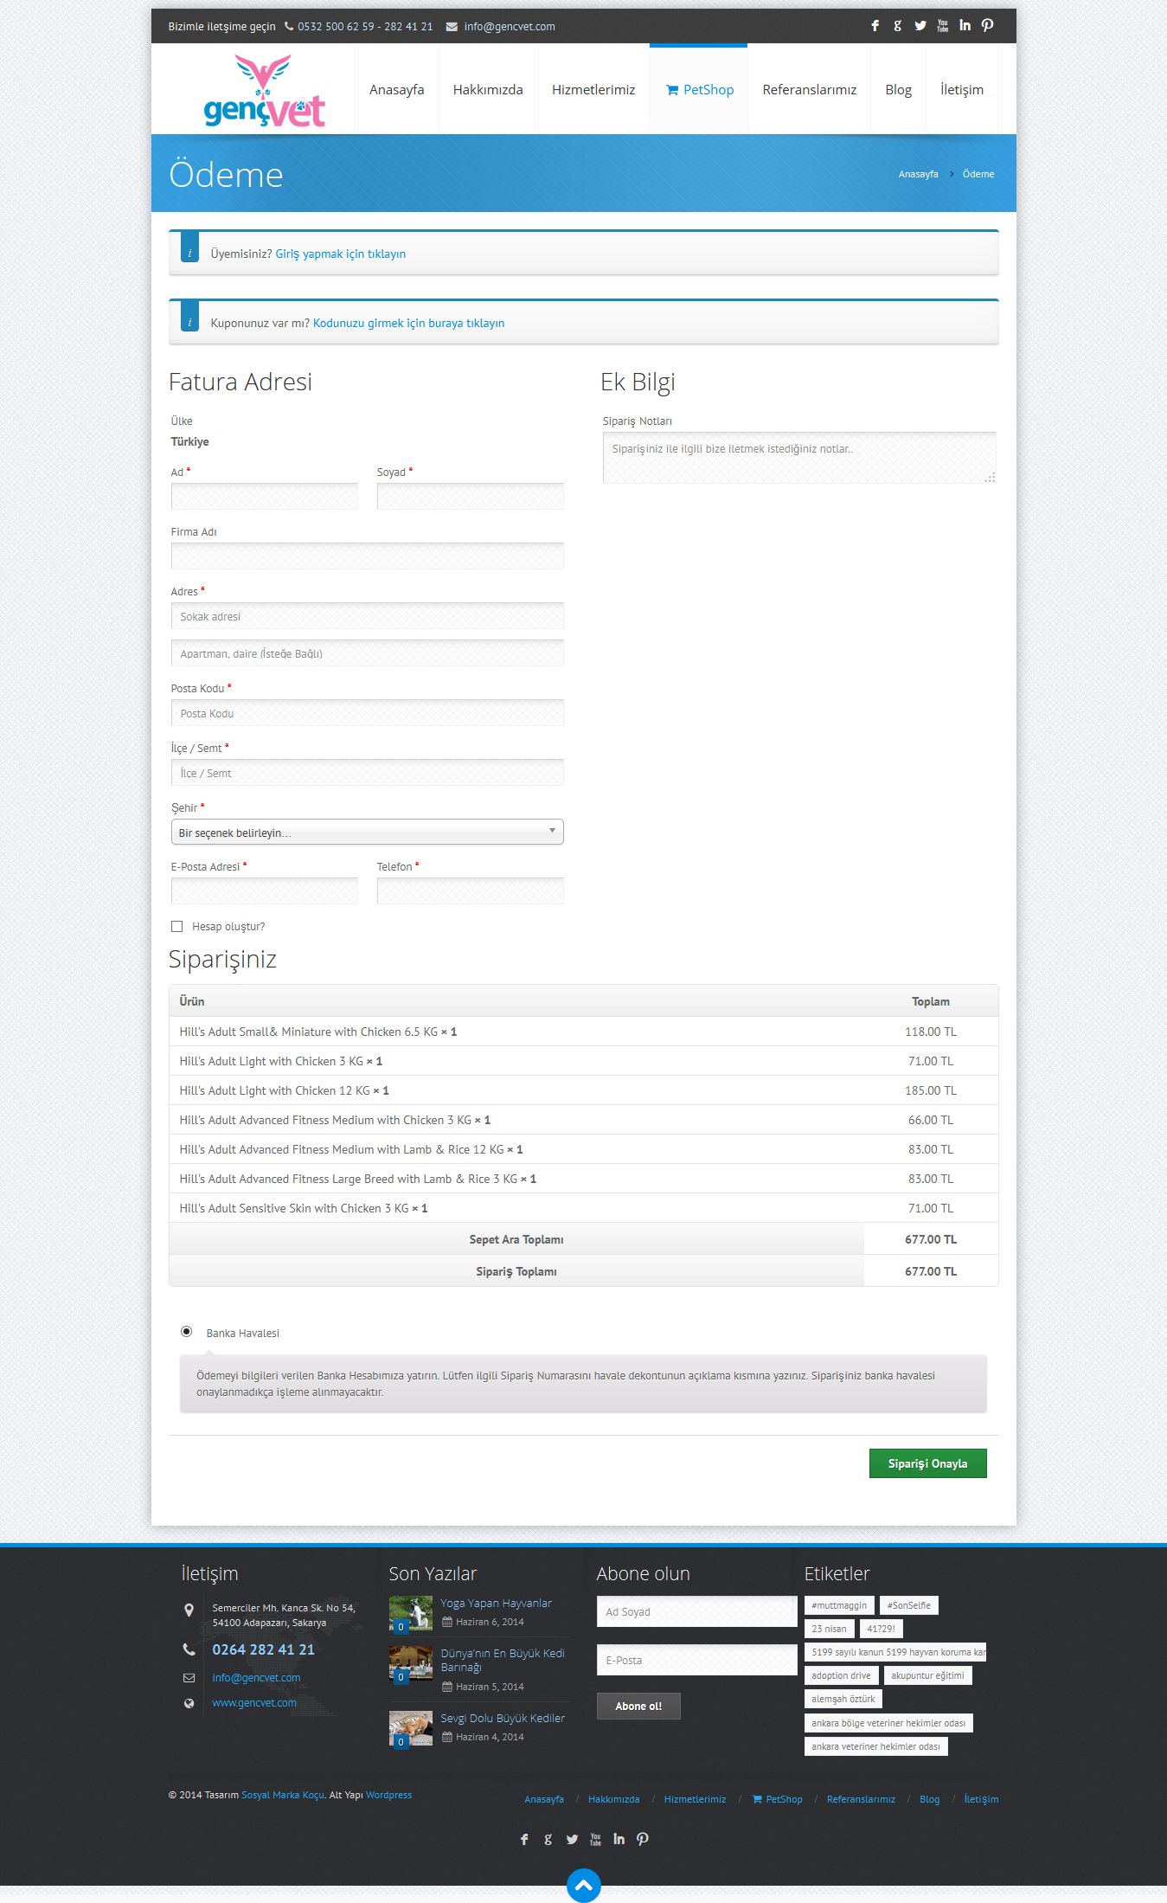Click Sevgi Dolu Büyük Kediler thumbnail

coord(411,1729)
